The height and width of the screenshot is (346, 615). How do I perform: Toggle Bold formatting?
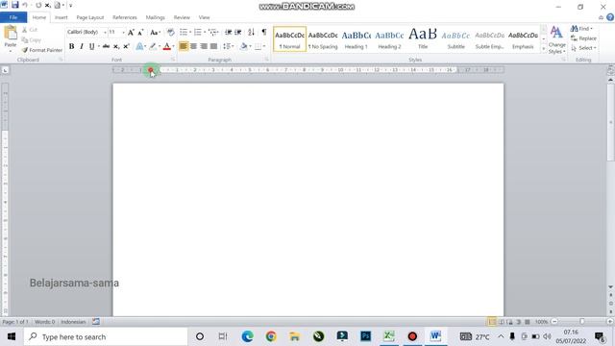tap(71, 46)
